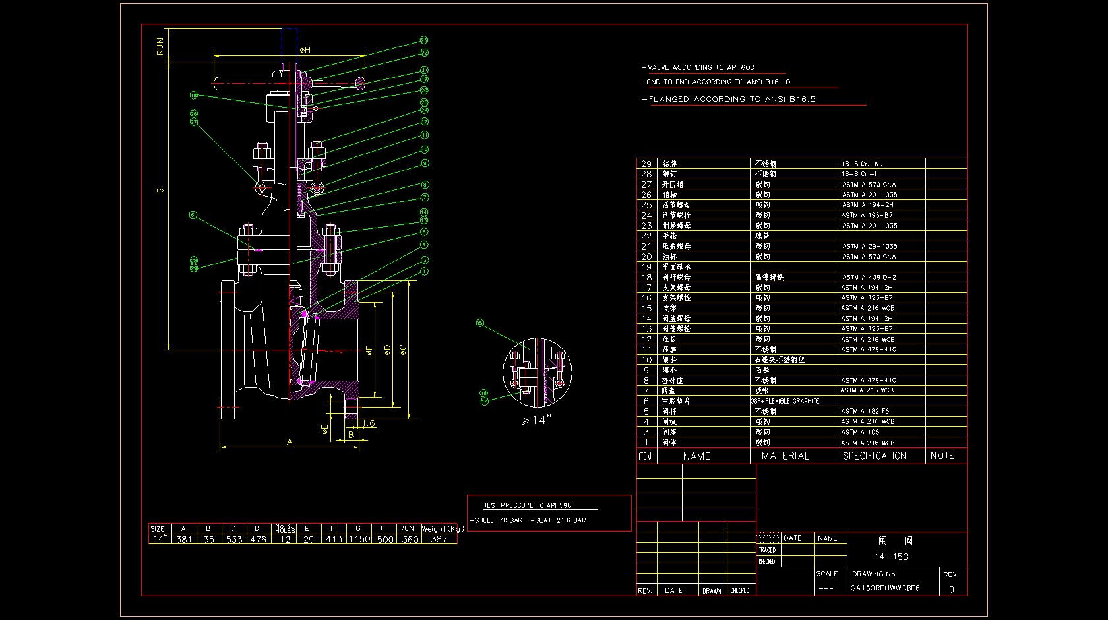Select balloon 6 left of bonnet
This screenshot has width=1108, height=620.
193,215
